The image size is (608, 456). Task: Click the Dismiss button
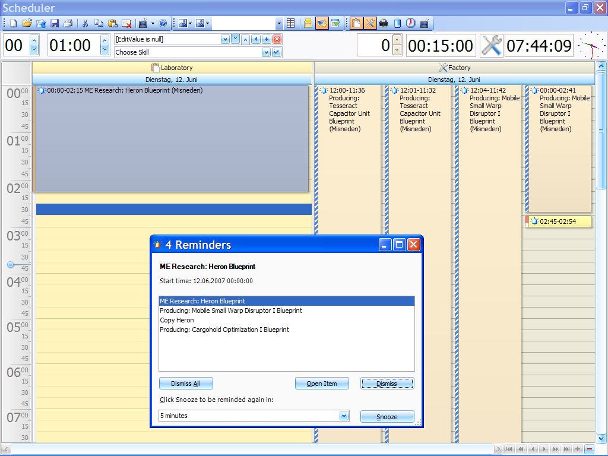tap(387, 384)
